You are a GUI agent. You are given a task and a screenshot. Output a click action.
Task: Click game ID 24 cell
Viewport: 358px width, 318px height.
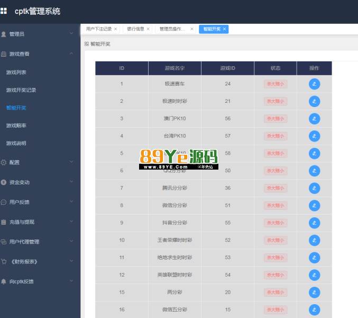227,84
